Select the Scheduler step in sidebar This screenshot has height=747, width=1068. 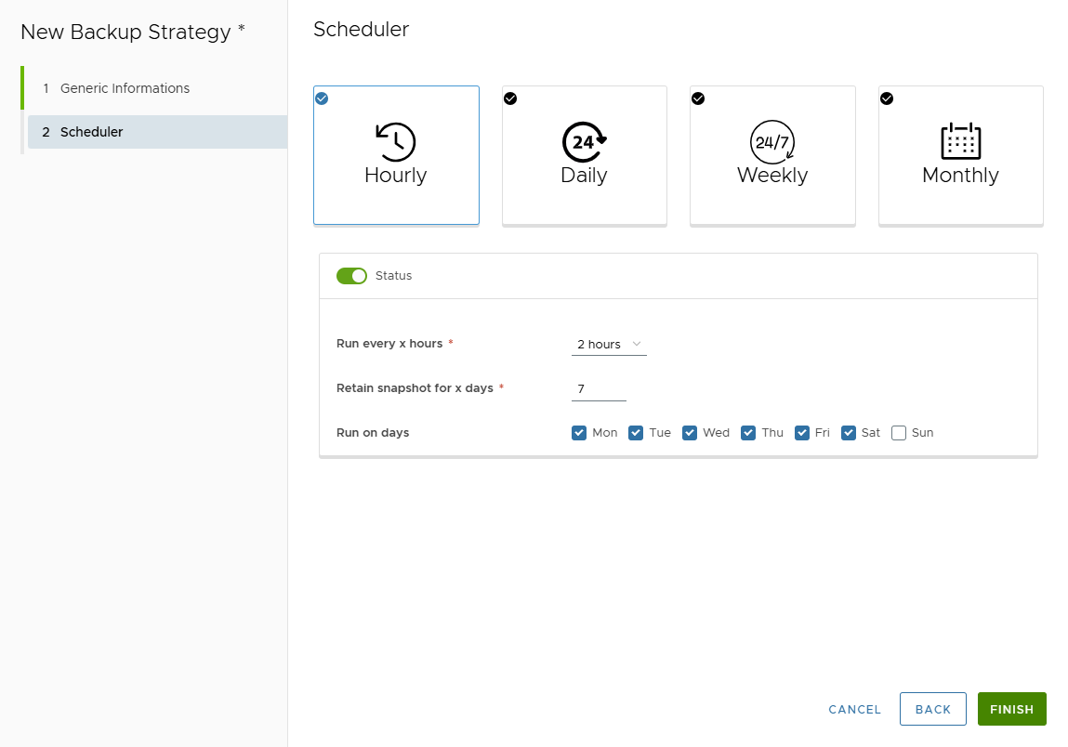(91, 132)
